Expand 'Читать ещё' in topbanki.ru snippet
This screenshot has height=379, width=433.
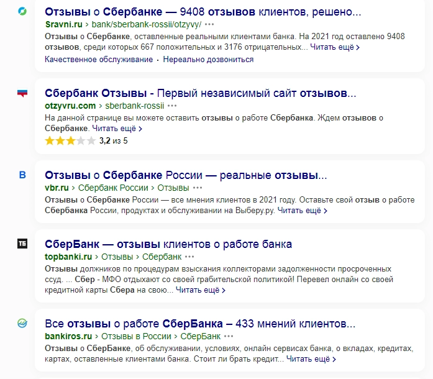tap(201, 290)
